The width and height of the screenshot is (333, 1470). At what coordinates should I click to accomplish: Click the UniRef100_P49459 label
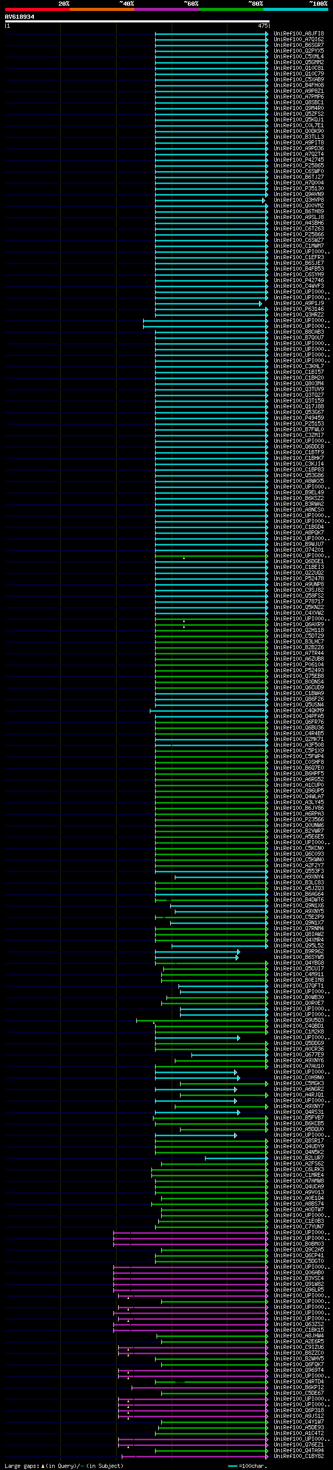[x=299, y=418]
